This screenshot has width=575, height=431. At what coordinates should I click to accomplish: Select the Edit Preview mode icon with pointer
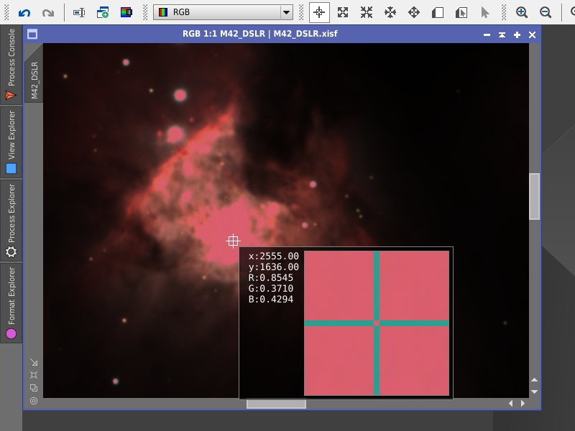[461, 13]
